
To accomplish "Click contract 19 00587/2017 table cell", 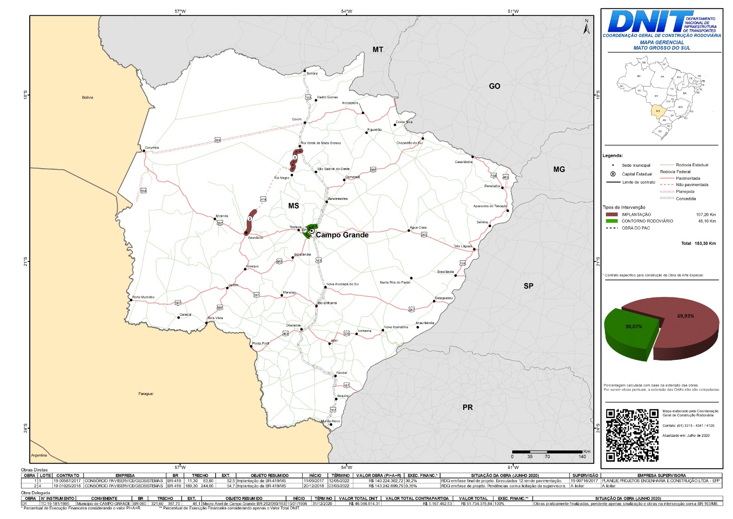I will [x=68, y=481].
